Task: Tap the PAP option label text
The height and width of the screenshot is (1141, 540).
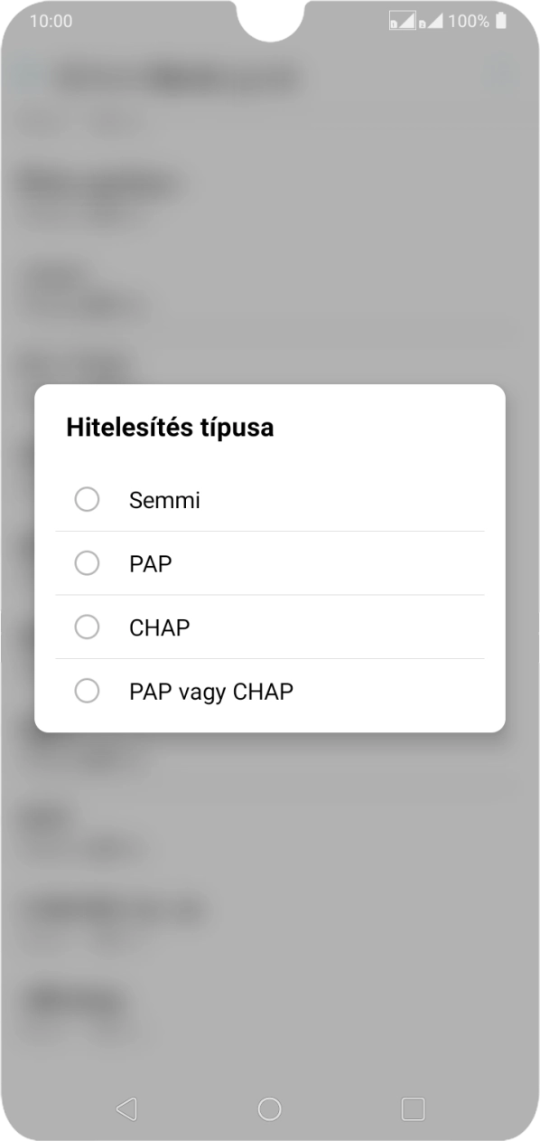Action: pos(150,563)
